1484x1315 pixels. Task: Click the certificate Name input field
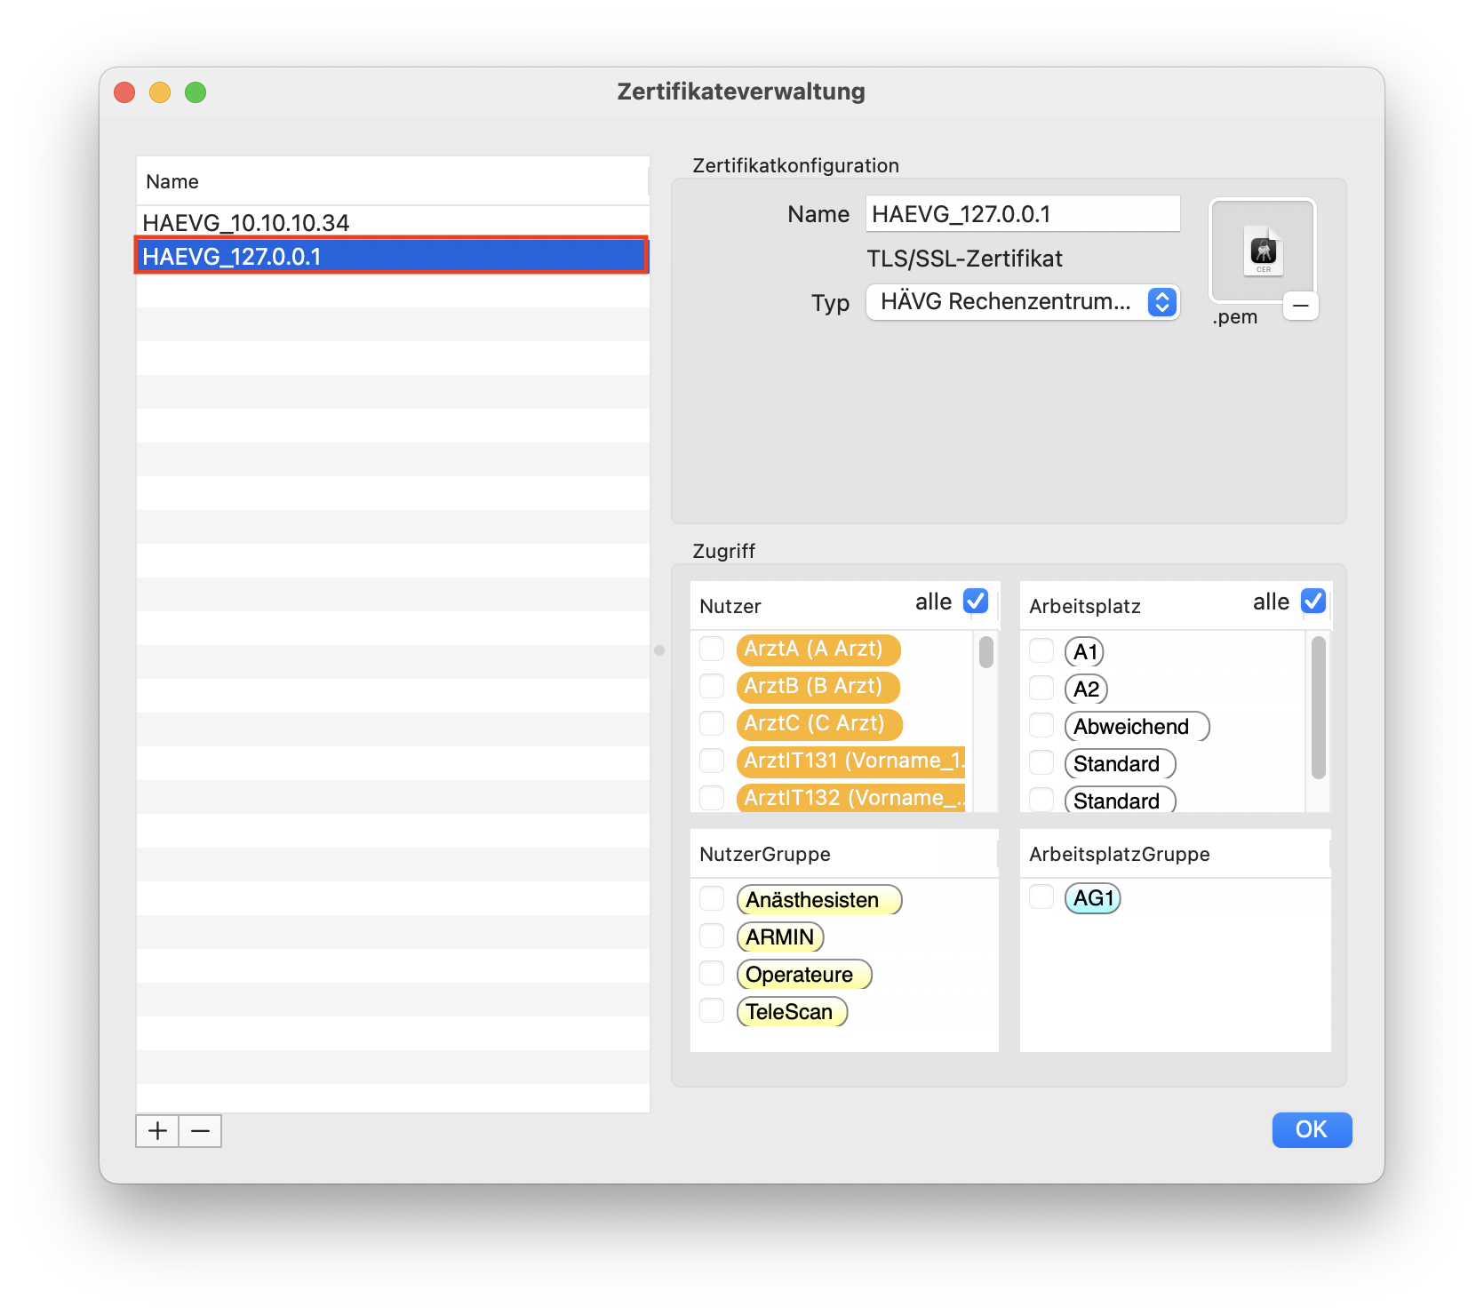(x=1023, y=214)
